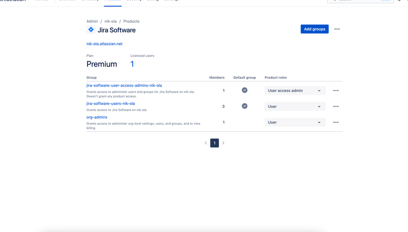Open the org-admins group link
This screenshot has height=232, width=408.
97,117
